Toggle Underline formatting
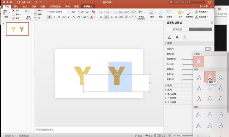 [59, 17]
